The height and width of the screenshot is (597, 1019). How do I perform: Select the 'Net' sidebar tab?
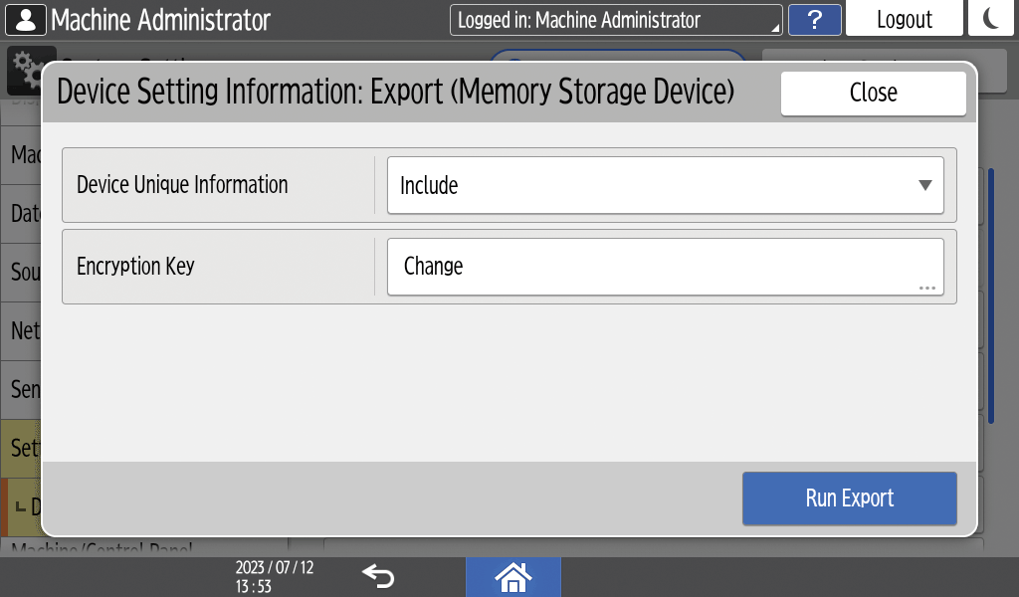[x=21, y=330]
